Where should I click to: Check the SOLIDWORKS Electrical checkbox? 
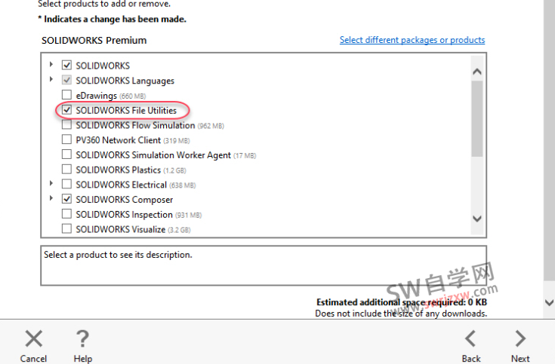click(x=66, y=184)
